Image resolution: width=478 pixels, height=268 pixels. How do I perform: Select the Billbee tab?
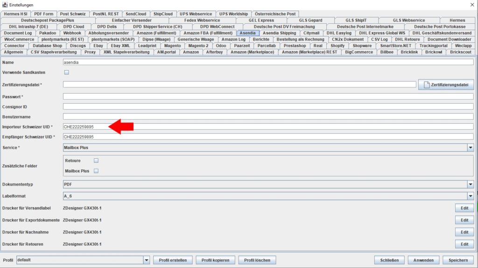click(x=387, y=52)
